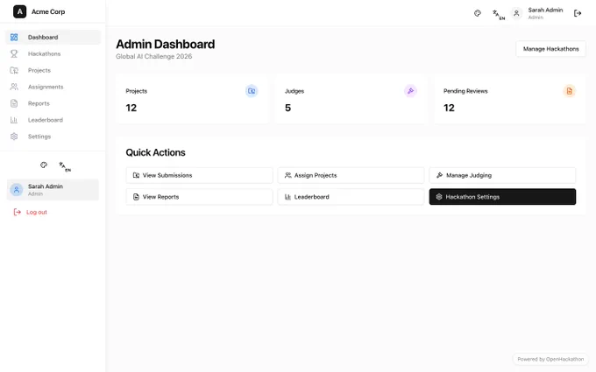Click the Admin Dashboard heading
The image size is (596, 372).
point(166,44)
